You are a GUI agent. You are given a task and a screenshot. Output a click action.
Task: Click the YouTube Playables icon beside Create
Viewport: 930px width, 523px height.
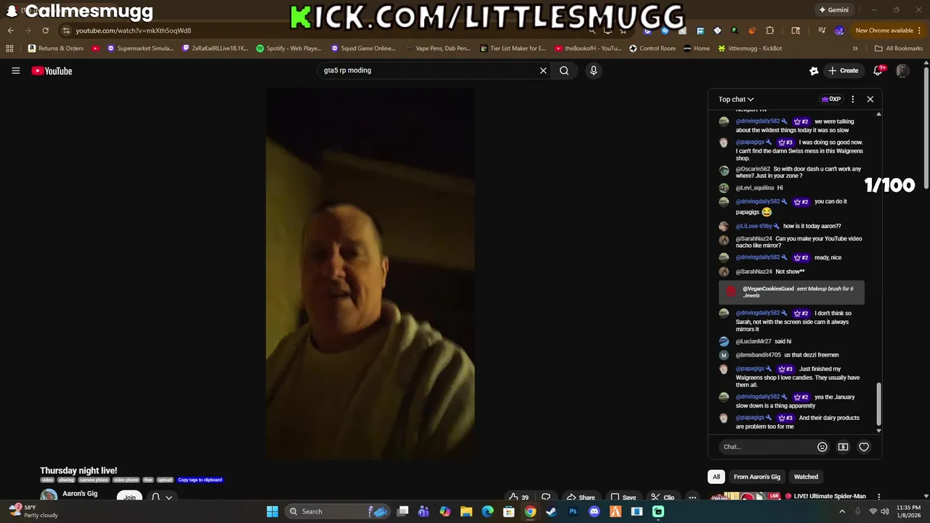814,70
